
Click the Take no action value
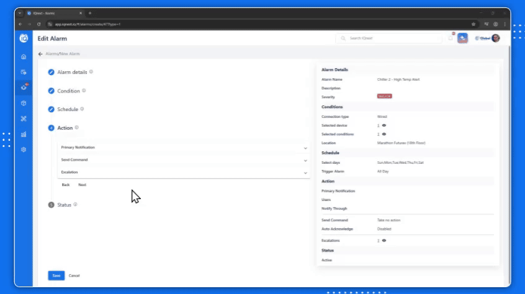coord(388,220)
